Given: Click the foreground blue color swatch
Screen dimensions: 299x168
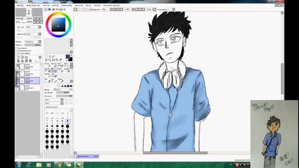Looking at the screenshot, I should (68, 56).
